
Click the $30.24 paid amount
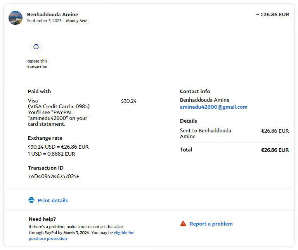pyautogui.click(x=129, y=101)
